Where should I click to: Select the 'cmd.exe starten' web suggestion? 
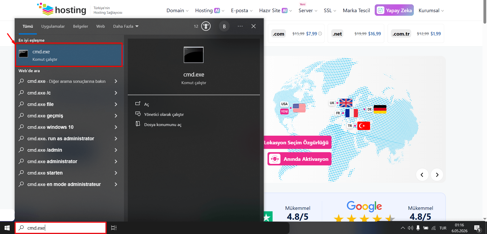tap(69, 173)
